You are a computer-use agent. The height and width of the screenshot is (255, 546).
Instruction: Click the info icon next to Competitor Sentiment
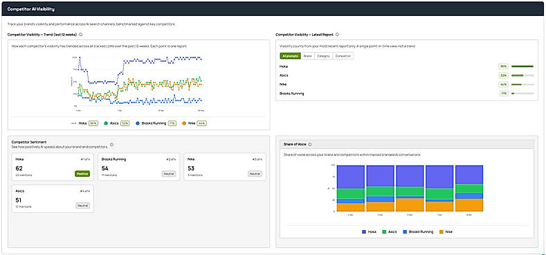pos(112,144)
